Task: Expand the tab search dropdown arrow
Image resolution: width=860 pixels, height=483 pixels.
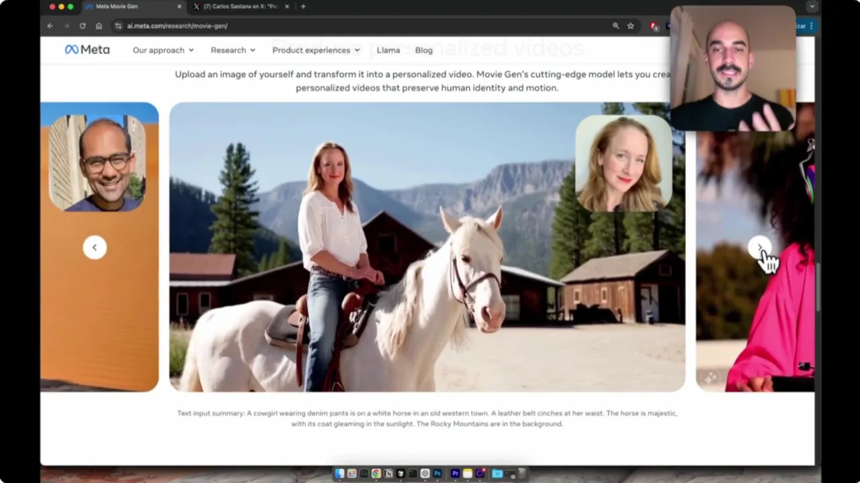Action: 812,6
